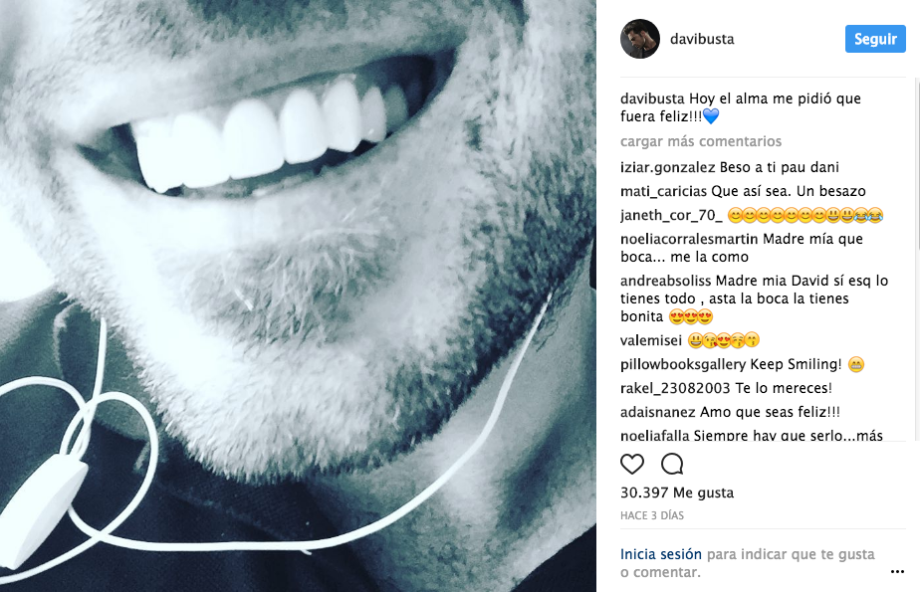Viewport: 920px width, 592px height.
Task: Open noeliacorralesmartin profile link
Action: coord(689,239)
